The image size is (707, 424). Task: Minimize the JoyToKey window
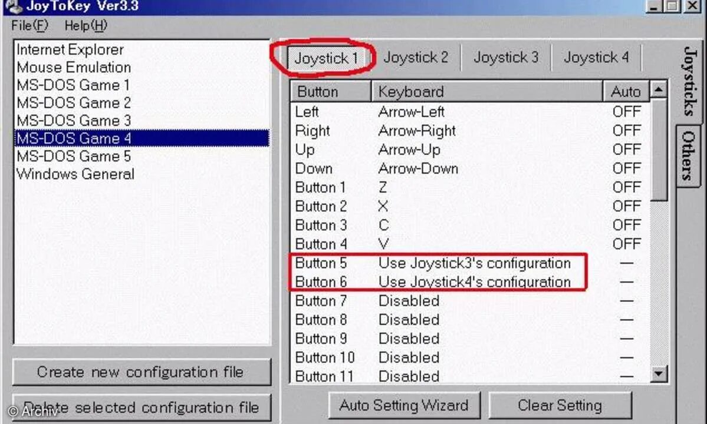(x=655, y=6)
